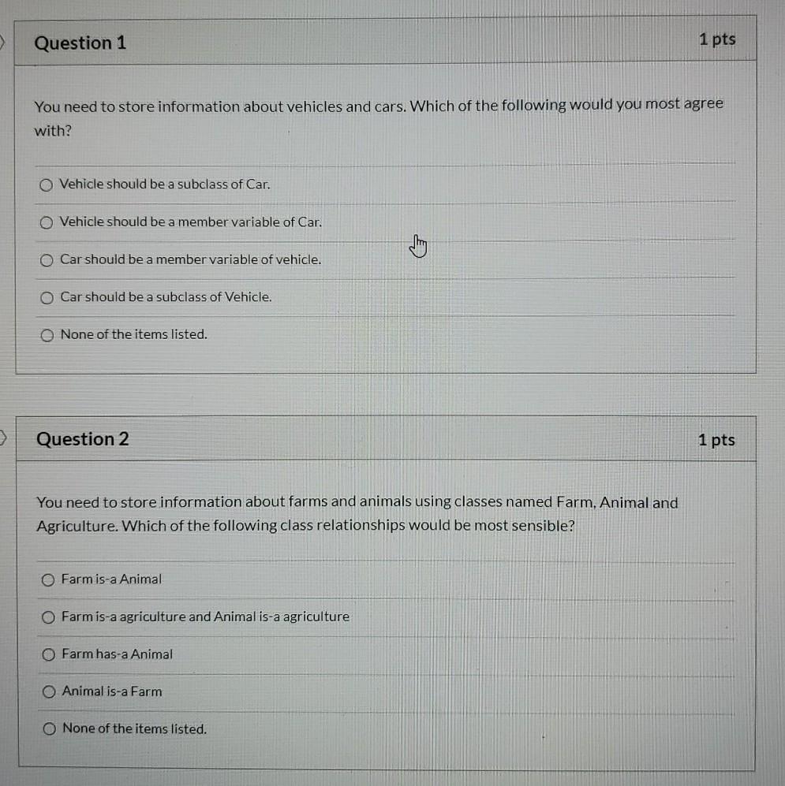This screenshot has height=786, width=785.
Task: Click the Question 2 header
Action: coord(82,439)
